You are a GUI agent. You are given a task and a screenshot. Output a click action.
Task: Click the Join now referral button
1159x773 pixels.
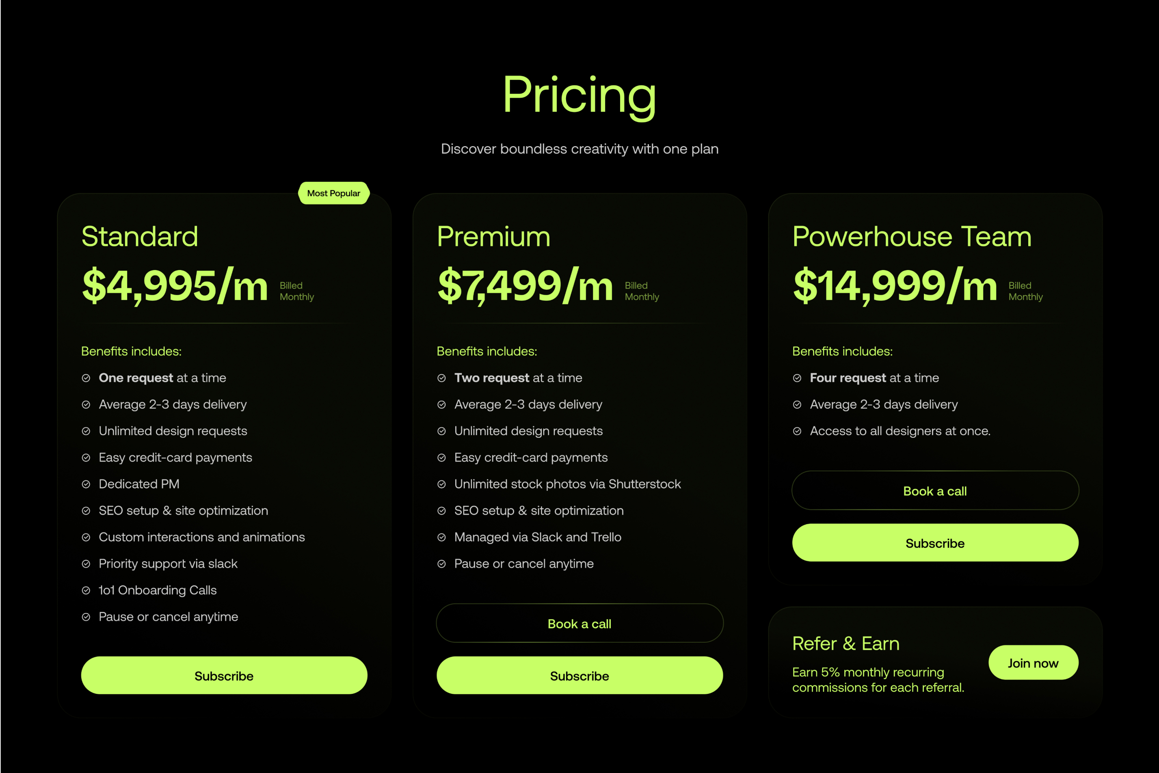pos(1033,663)
